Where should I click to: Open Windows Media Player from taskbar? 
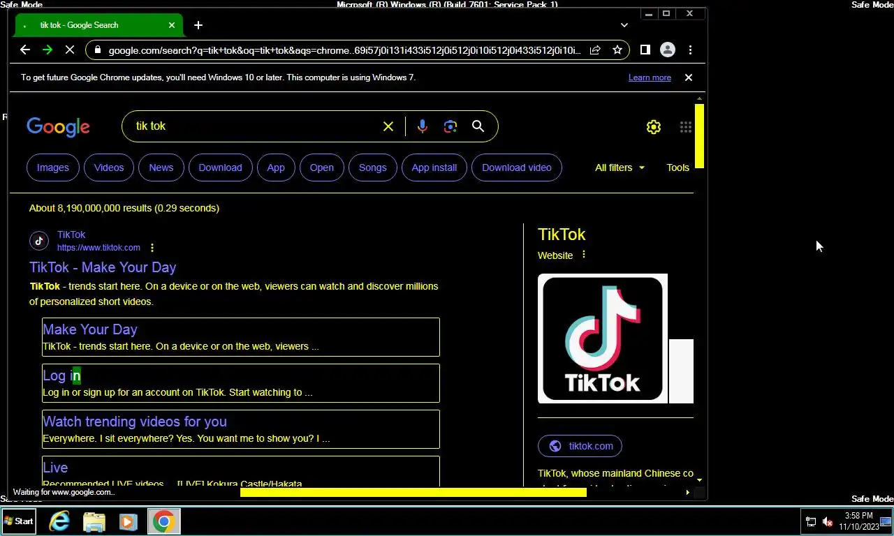(x=128, y=521)
